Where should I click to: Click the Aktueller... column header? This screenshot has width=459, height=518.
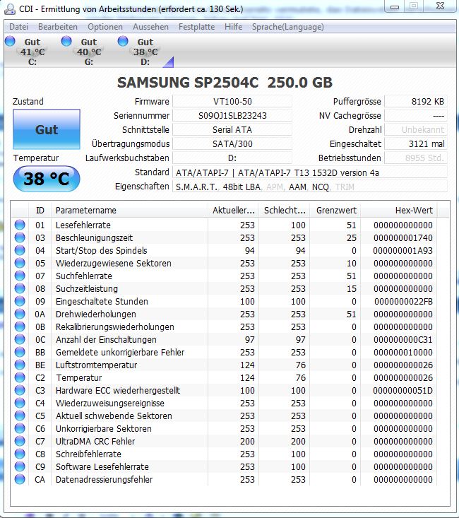pos(234,211)
